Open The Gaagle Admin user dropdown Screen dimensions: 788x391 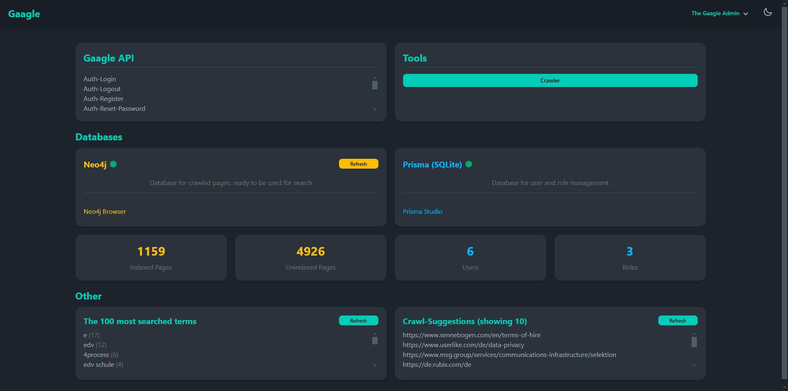tap(719, 13)
